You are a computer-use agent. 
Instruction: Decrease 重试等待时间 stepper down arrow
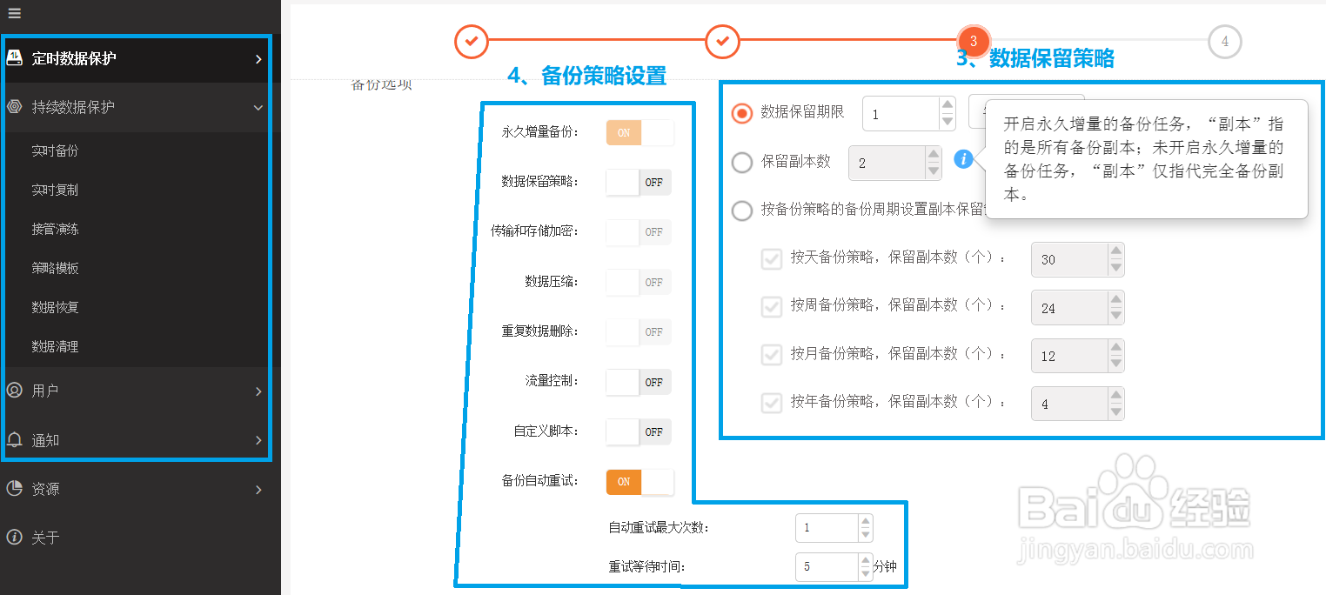pos(865,573)
